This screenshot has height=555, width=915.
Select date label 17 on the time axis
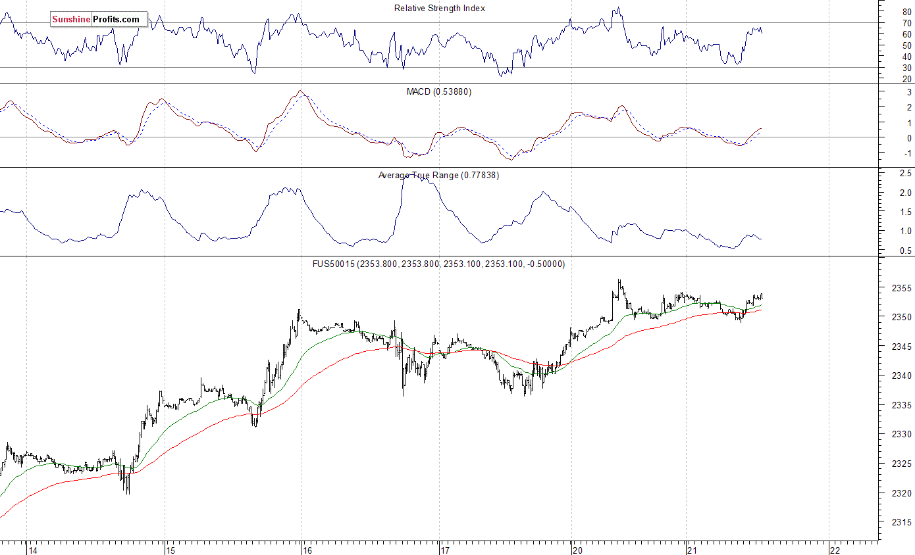pos(444,550)
